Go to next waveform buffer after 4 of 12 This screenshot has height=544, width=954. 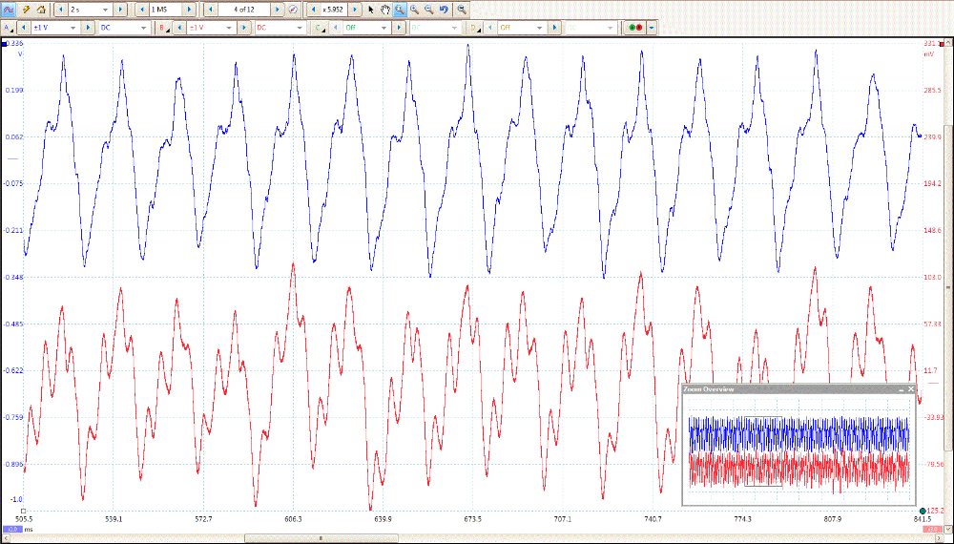click(278, 9)
